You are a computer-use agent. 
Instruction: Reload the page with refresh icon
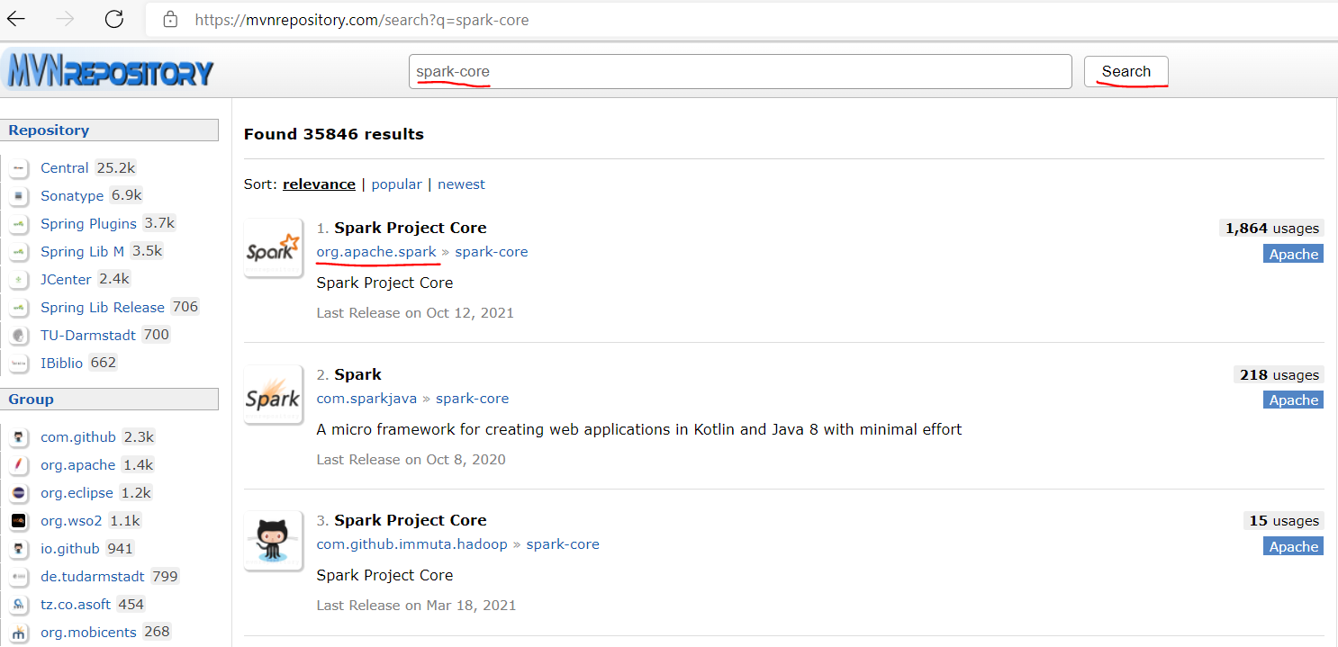pyautogui.click(x=114, y=19)
